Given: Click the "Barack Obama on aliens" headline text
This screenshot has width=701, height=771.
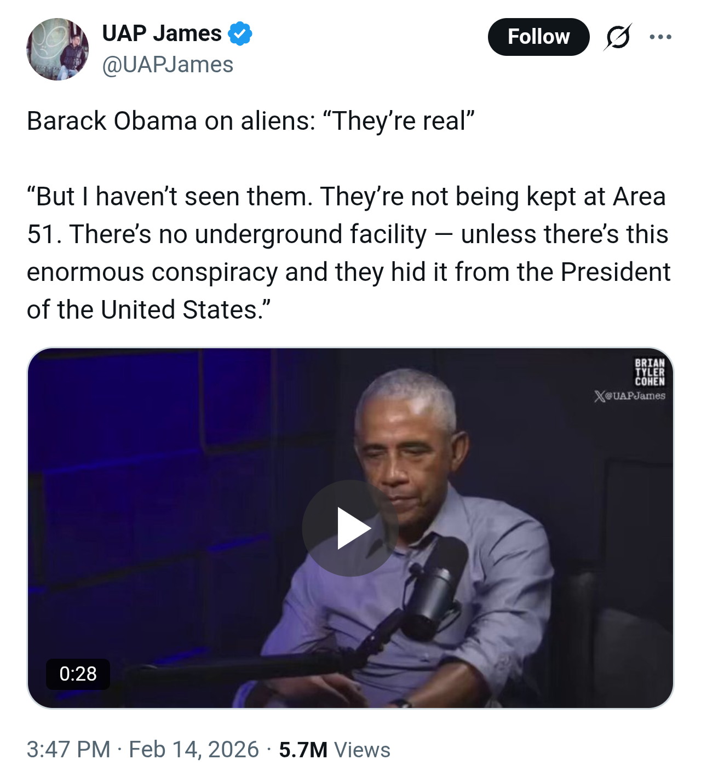Looking at the screenshot, I should point(250,121).
